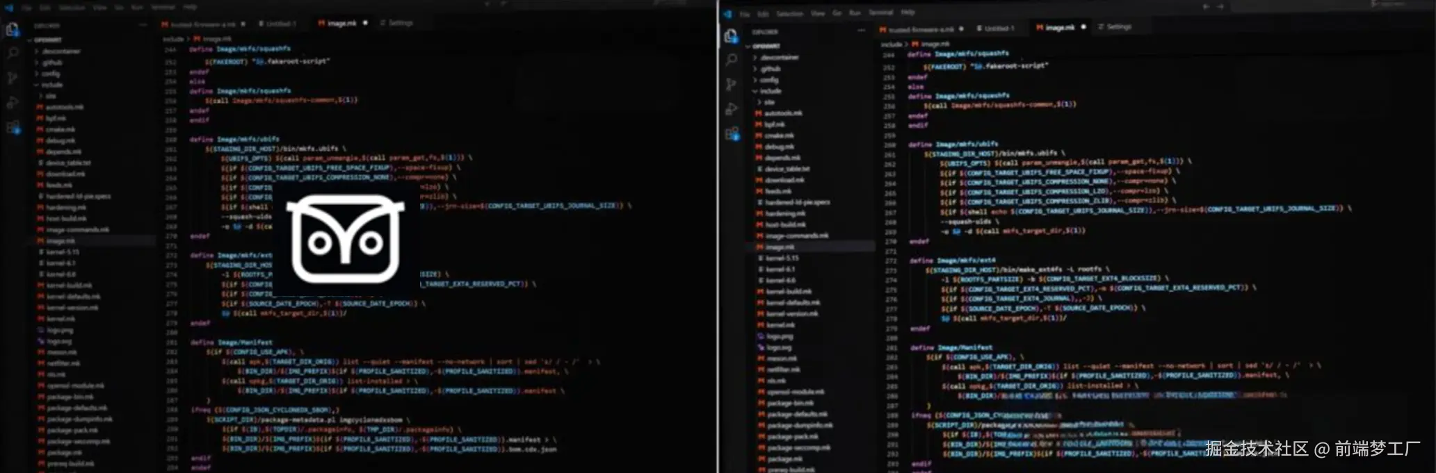This screenshot has width=1436, height=473.
Task: Open kernel-5.15 file in right window explorer
Action: coord(782,258)
